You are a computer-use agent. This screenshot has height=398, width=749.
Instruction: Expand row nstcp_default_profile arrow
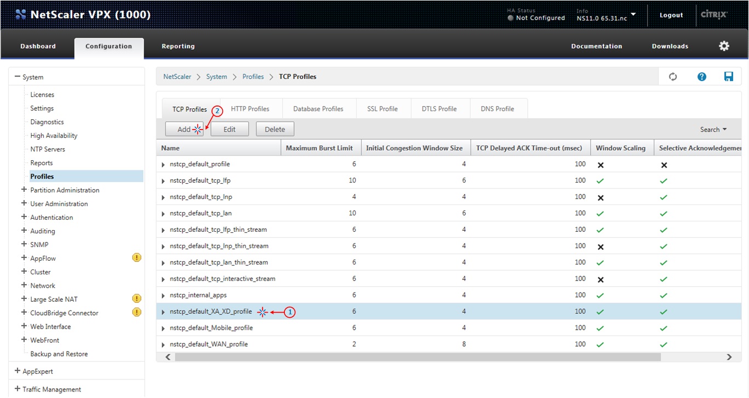click(163, 165)
